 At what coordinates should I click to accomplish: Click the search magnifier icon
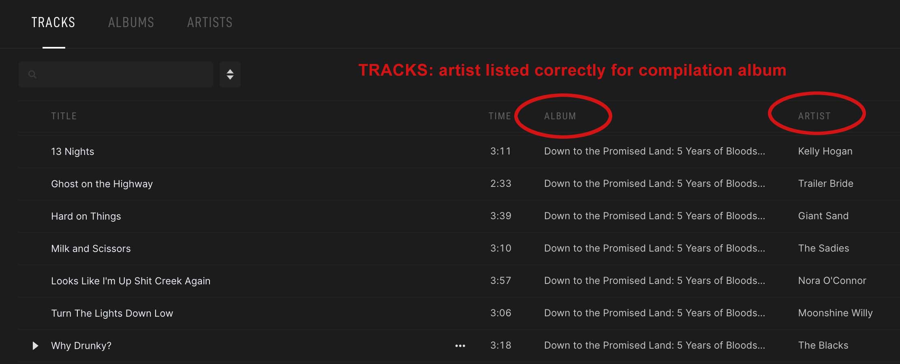pyautogui.click(x=33, y=74)
